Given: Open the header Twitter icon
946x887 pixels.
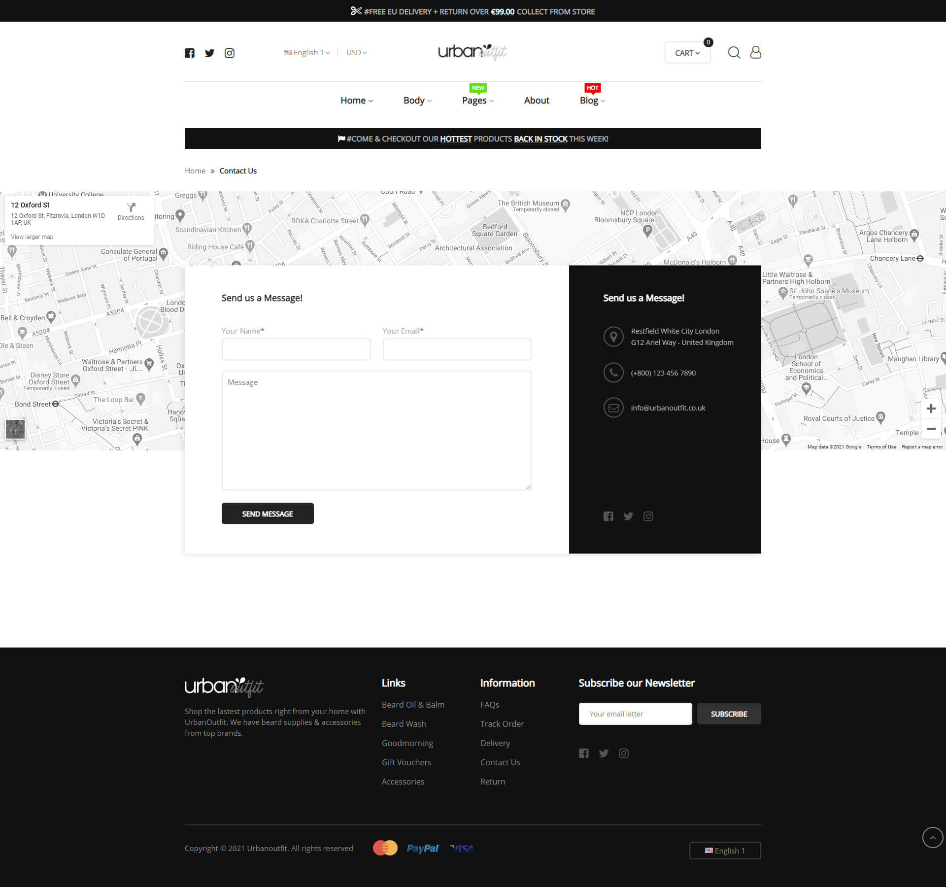Looking at the screenshot, I should coord(209,53).
